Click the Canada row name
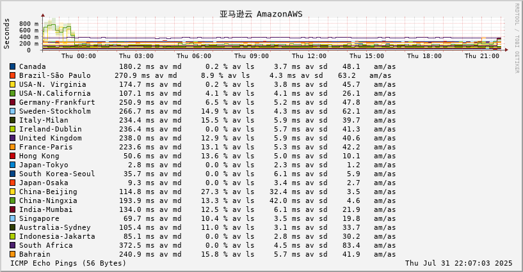Viewport: 523px width, 272px height. coord(33,66)
